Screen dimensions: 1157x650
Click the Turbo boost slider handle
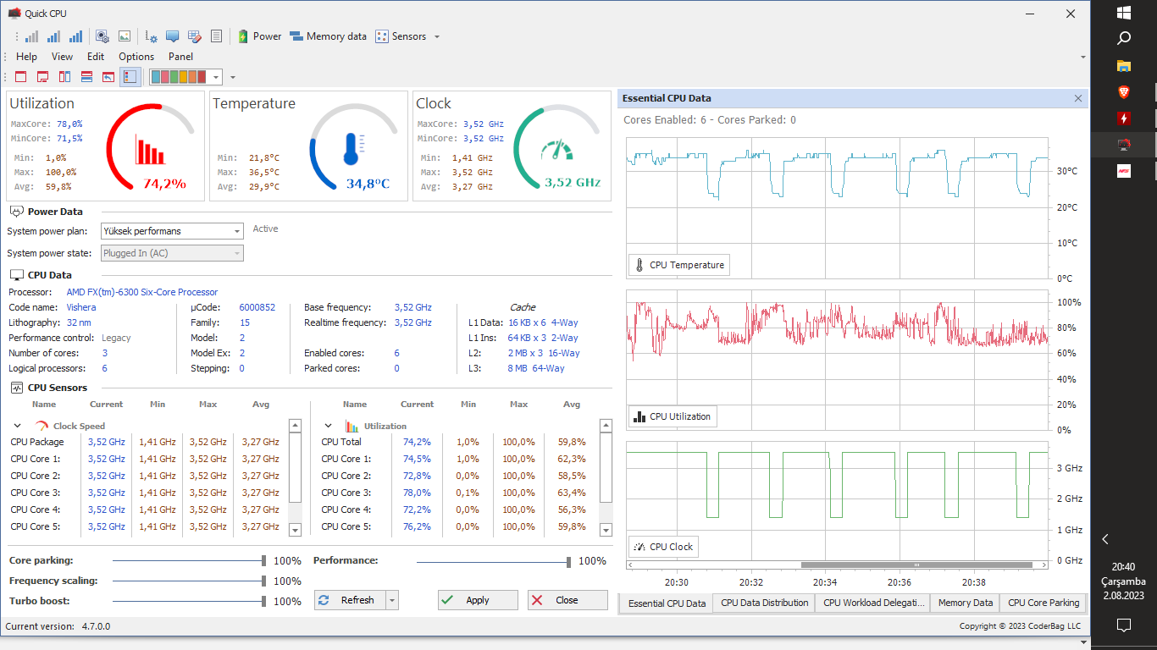[x=264, y=601]
